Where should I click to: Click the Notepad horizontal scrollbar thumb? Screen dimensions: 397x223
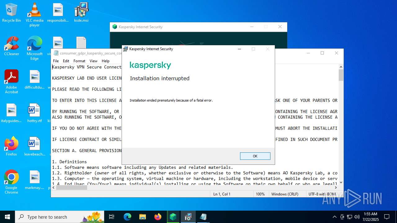tap(72, 187)
